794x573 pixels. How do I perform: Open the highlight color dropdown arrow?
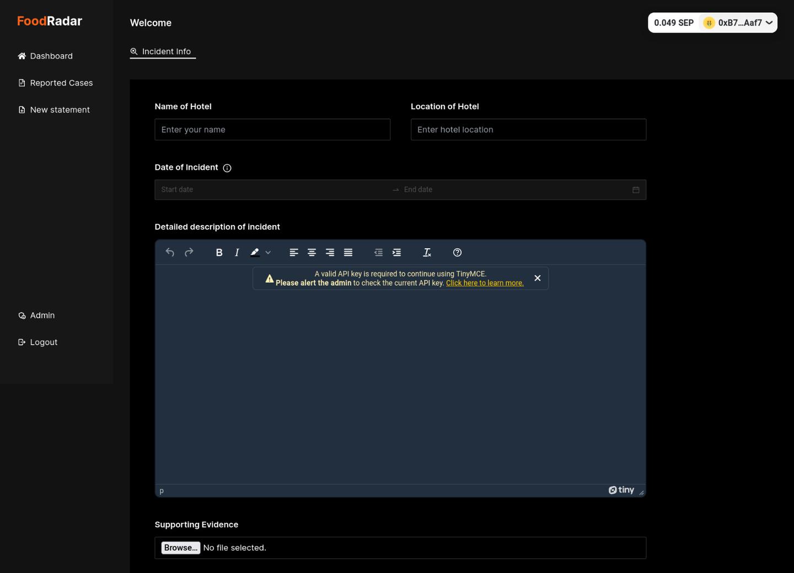268,253
